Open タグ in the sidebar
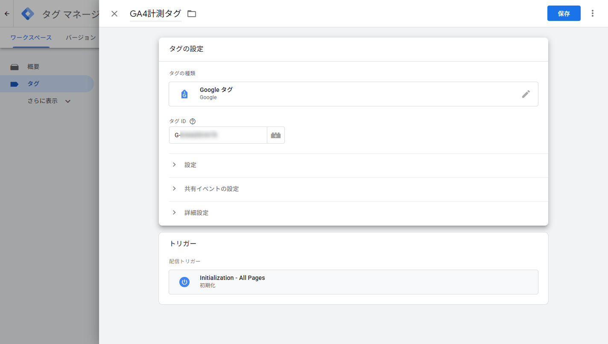The image size is (608, 344). click(x=47, y=84)
